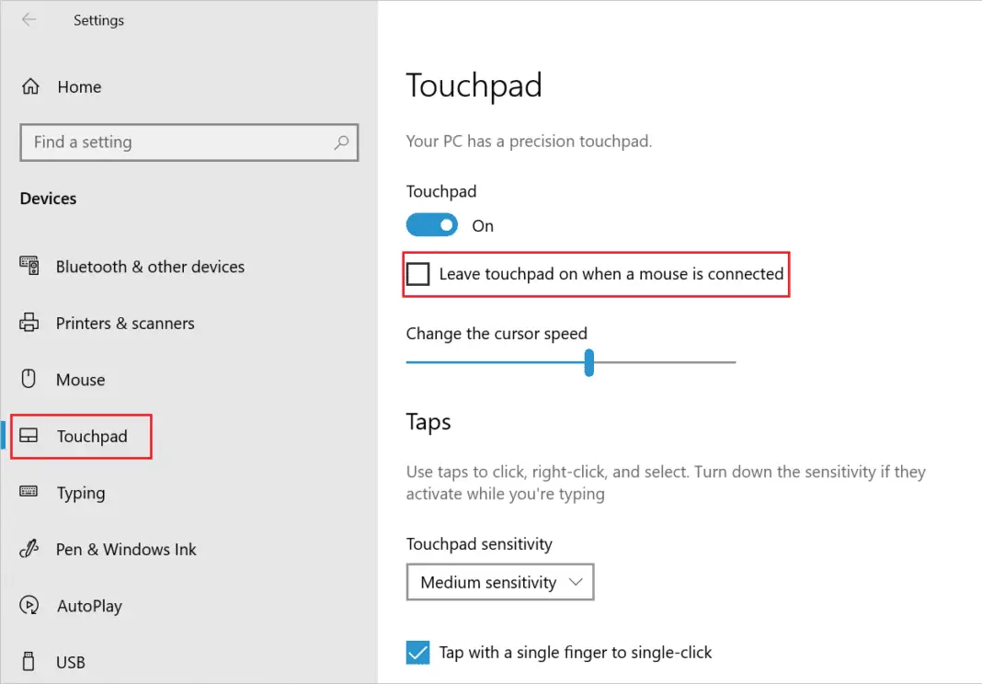Open Pen & Windows Ink via its icon
The width and height of the screenshot is (982, 684).
(x=30, y=549)
